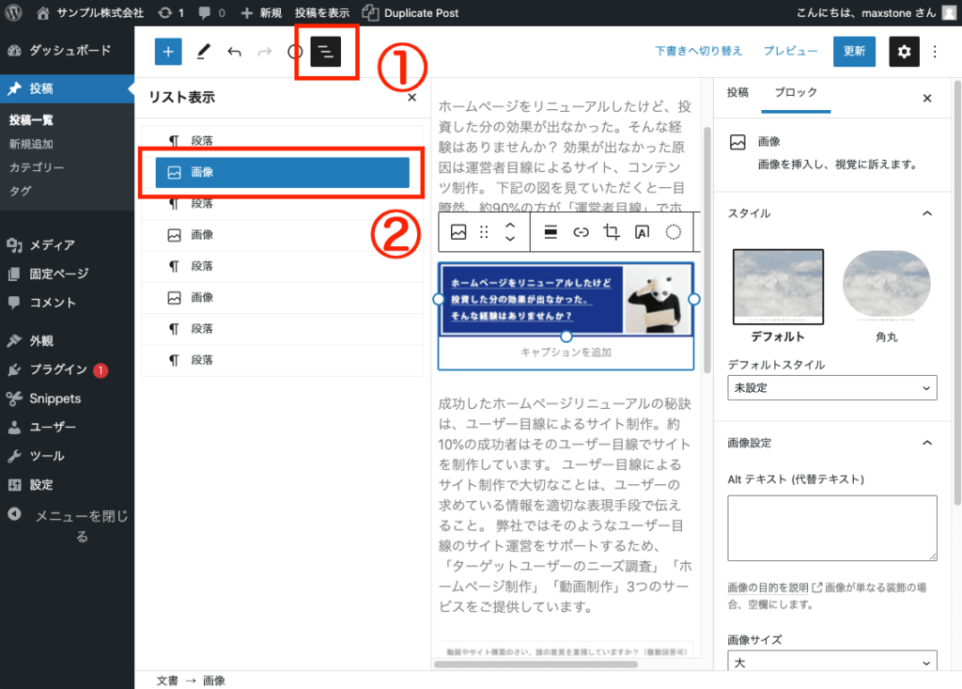Click the crop tool in the image toolbar

coord(611,232)
